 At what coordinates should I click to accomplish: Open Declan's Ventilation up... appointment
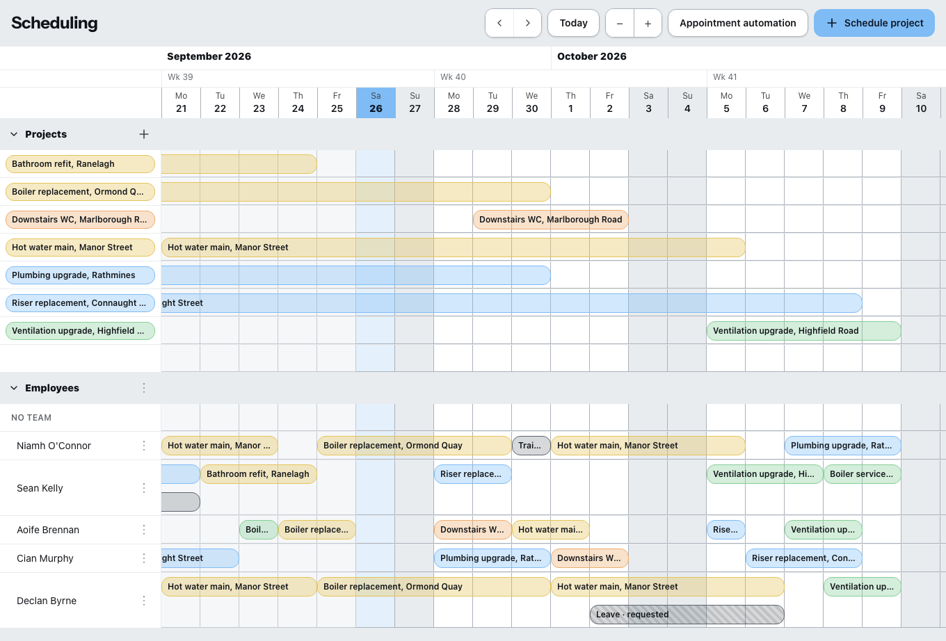tap(863, 587)
